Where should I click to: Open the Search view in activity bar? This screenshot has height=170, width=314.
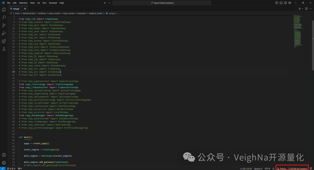[x=4, y=17]
